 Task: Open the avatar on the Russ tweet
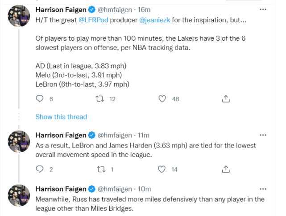18,196
